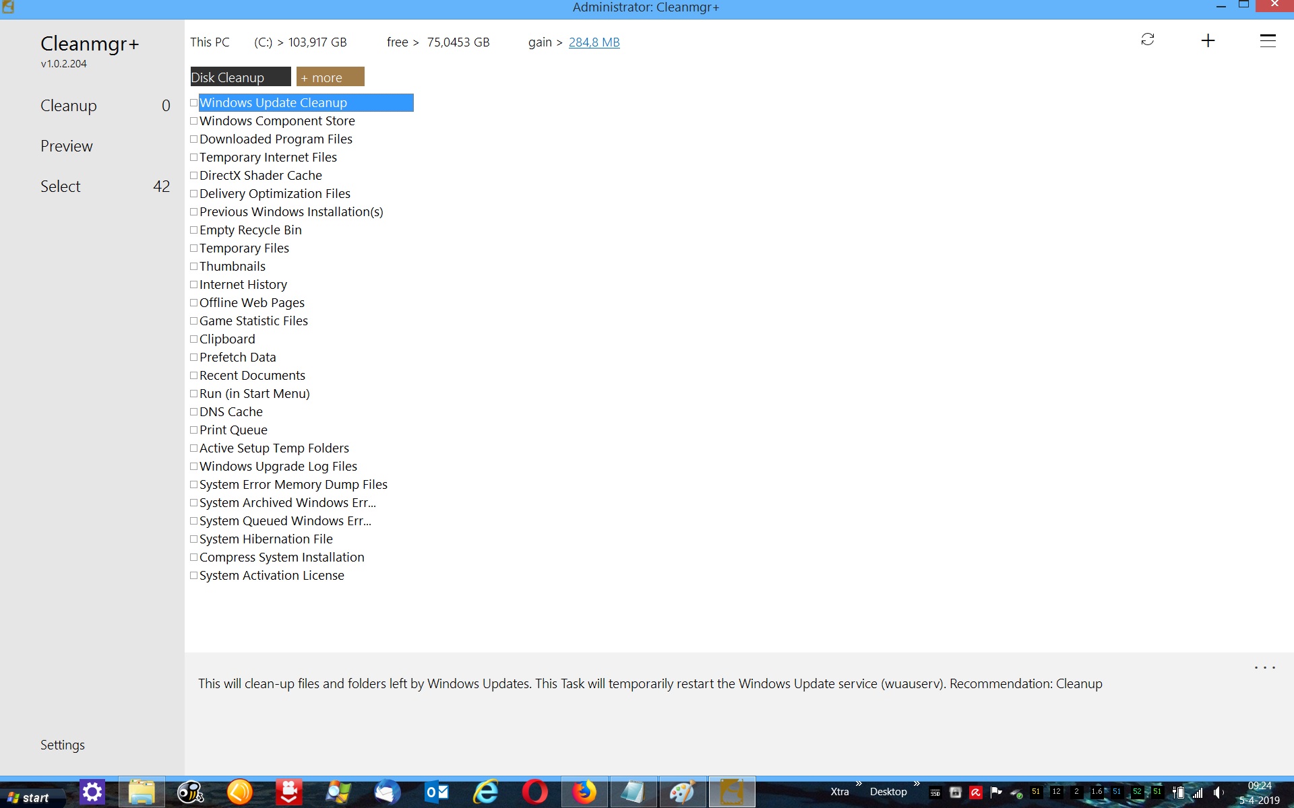1294x808 pixels.
Task: Click the battery power tray icon
Action: pyautogui.click(x=1178, y=793)
